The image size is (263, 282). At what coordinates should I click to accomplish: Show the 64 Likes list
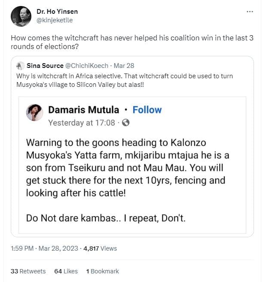[x=66, y=271]
